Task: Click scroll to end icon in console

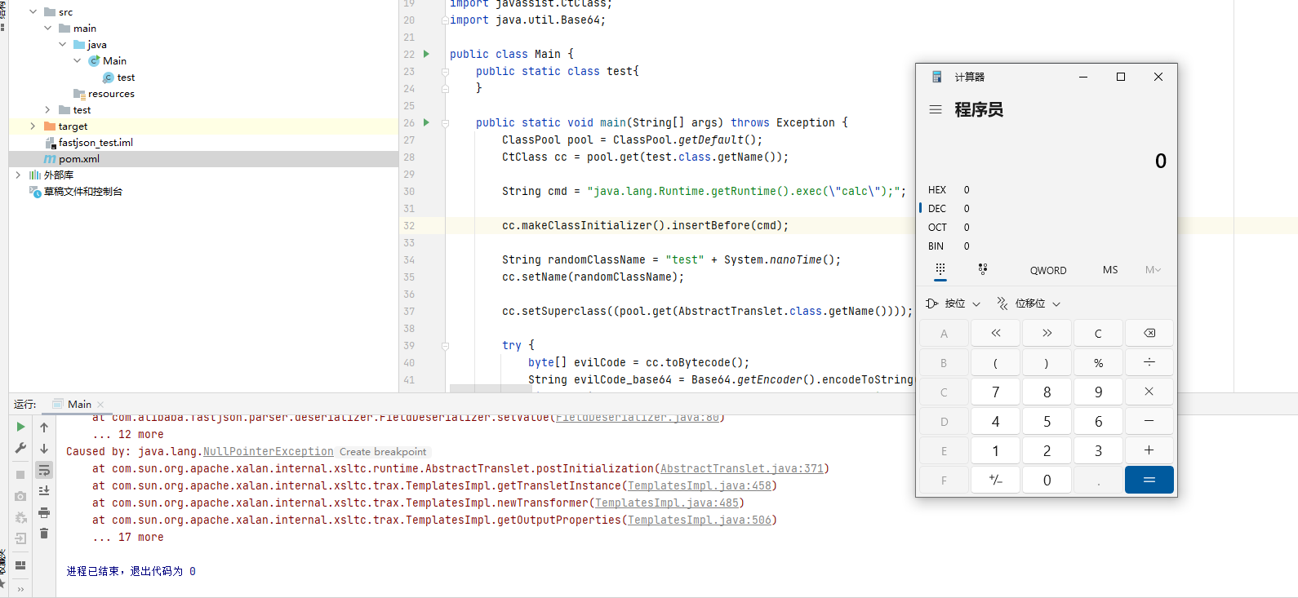Action: pos(44,490)
